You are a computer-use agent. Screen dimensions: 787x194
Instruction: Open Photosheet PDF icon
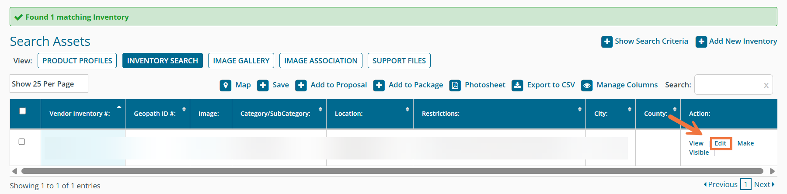[455, 85]
